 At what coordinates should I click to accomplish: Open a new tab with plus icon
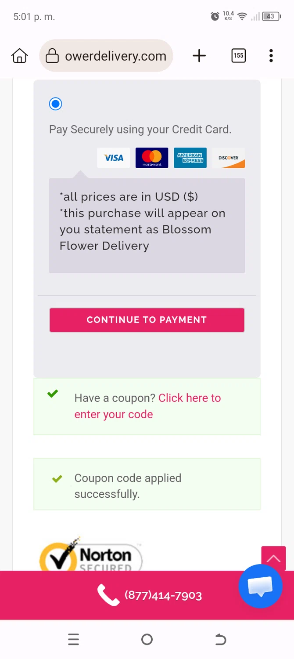click(x=199, y=56)
